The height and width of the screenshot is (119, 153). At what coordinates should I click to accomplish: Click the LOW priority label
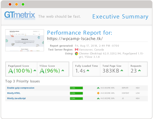click(138, 93)
